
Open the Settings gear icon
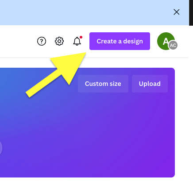[59, 41]
